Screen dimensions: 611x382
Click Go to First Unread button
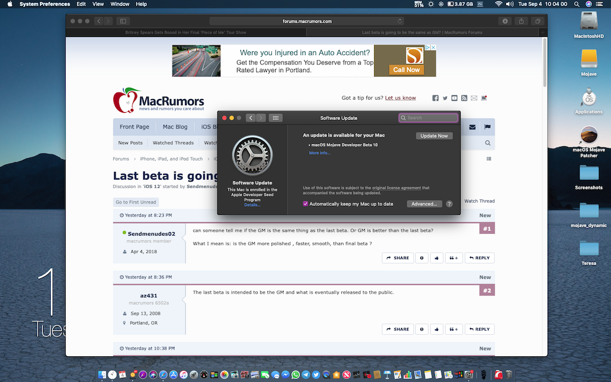pyautogui.click(x=135, y=202)
